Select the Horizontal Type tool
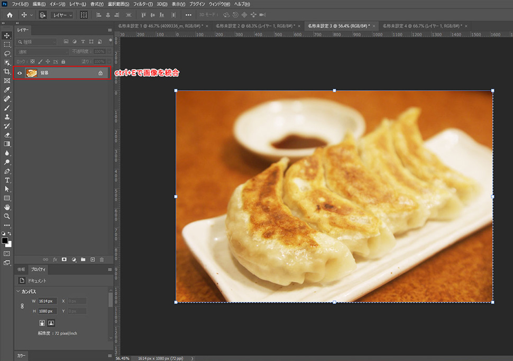513x361 pixels. click(7, 180)
